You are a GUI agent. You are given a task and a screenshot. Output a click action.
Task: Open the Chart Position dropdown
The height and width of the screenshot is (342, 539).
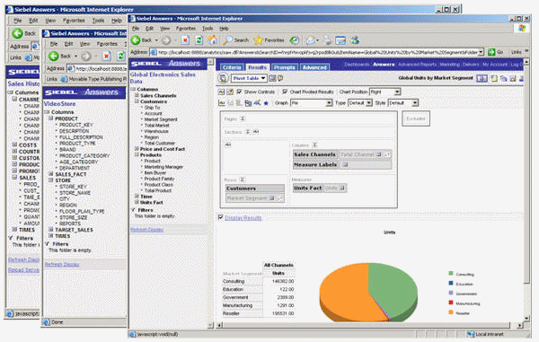(x=385, y=92)
